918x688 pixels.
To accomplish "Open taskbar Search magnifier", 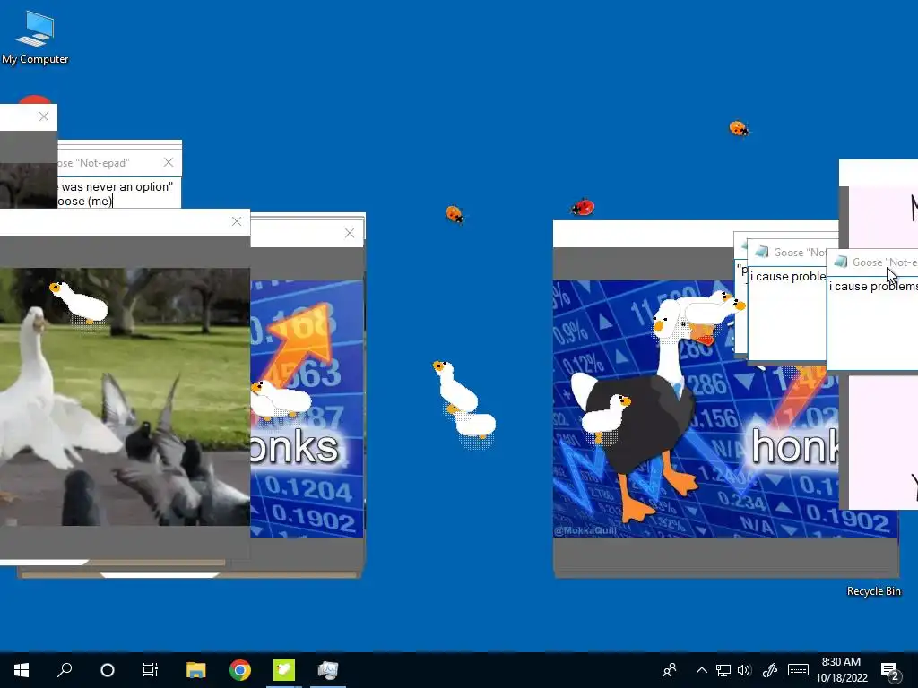I will [x=65, y=669].
